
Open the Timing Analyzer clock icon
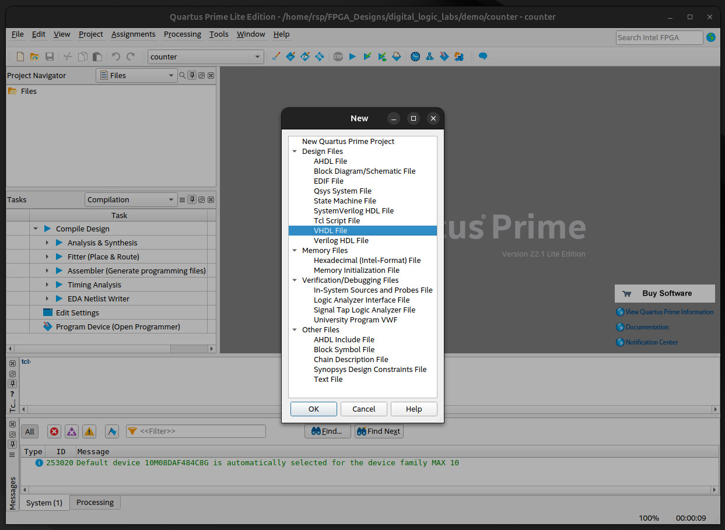click(415, 57)
